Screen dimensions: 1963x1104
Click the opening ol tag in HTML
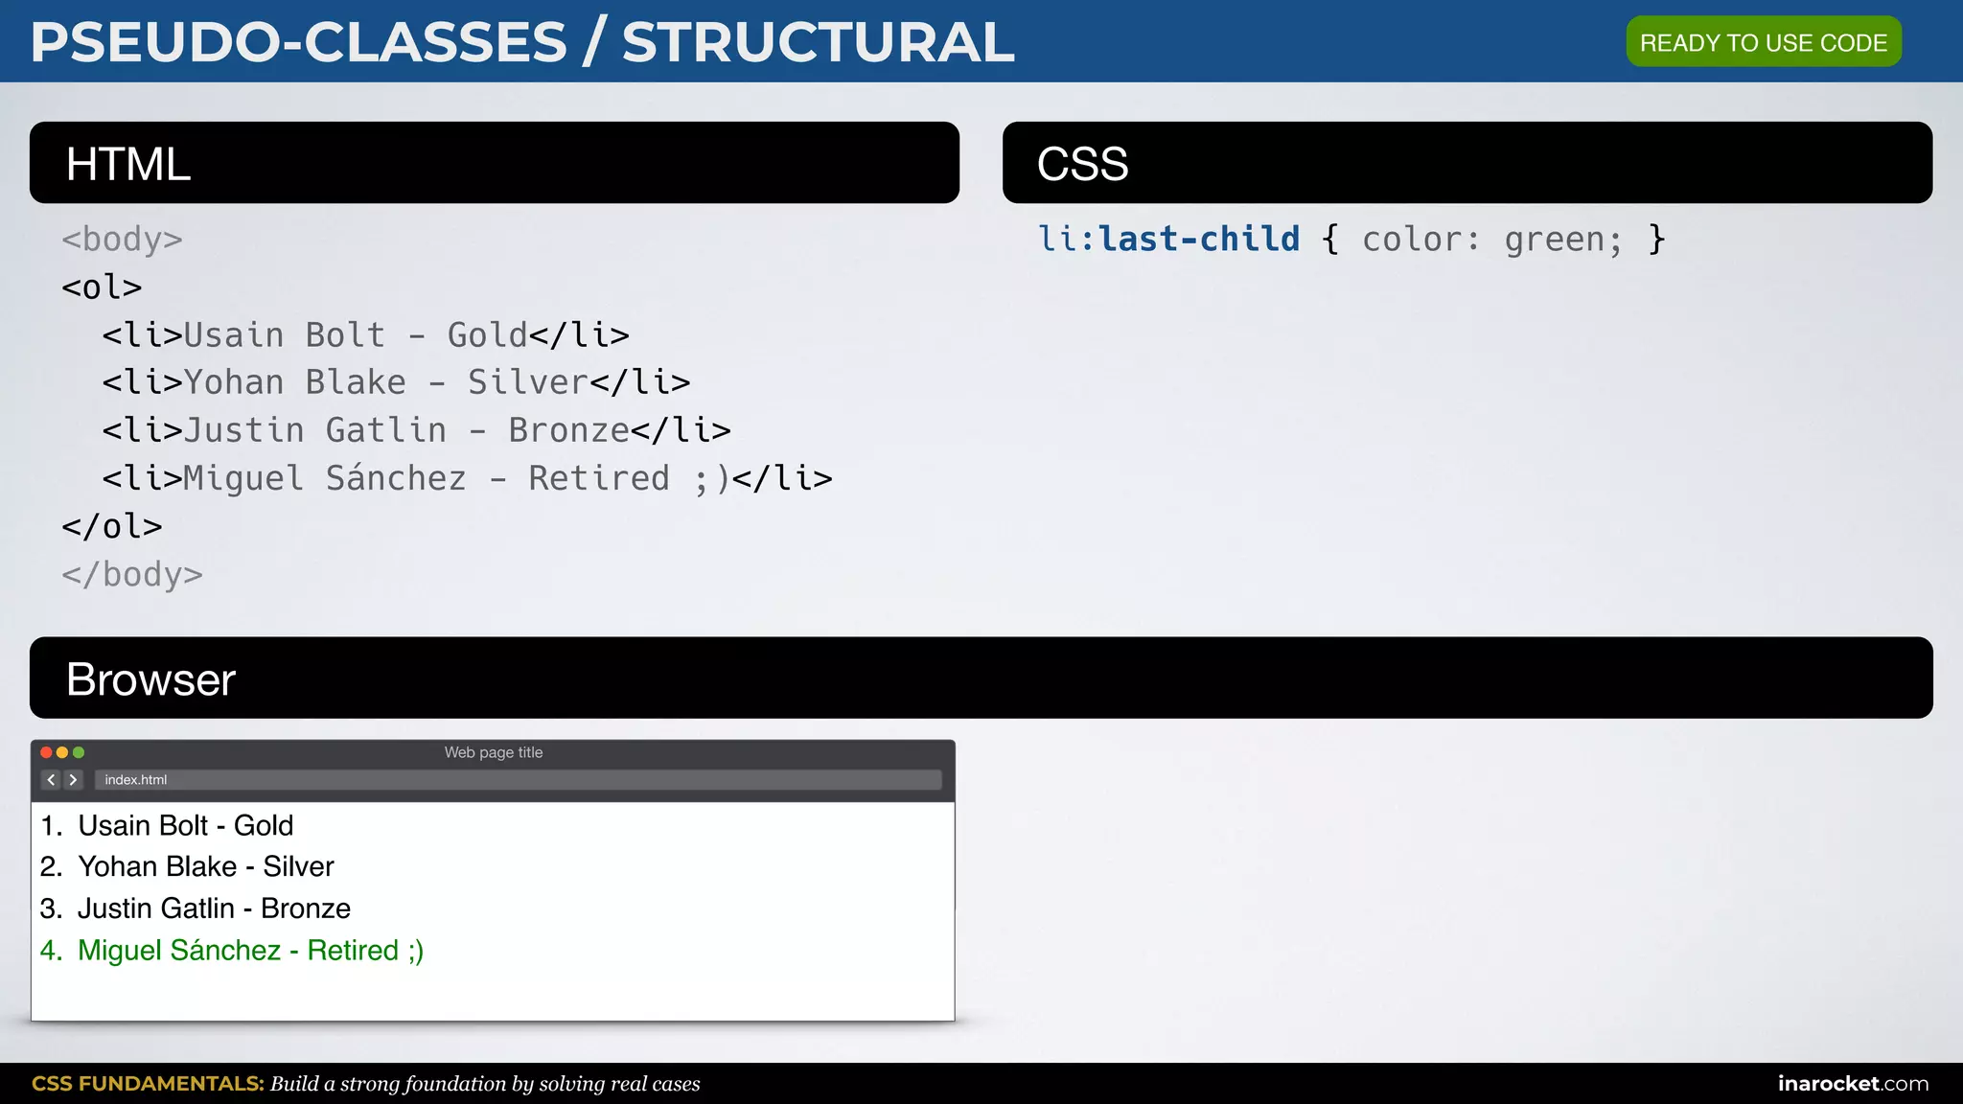[102, 287]
